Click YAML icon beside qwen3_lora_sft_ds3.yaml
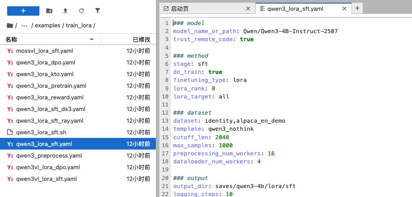Image resolution: width=412 pixels, height=197 pixels. tap(10, 109)
